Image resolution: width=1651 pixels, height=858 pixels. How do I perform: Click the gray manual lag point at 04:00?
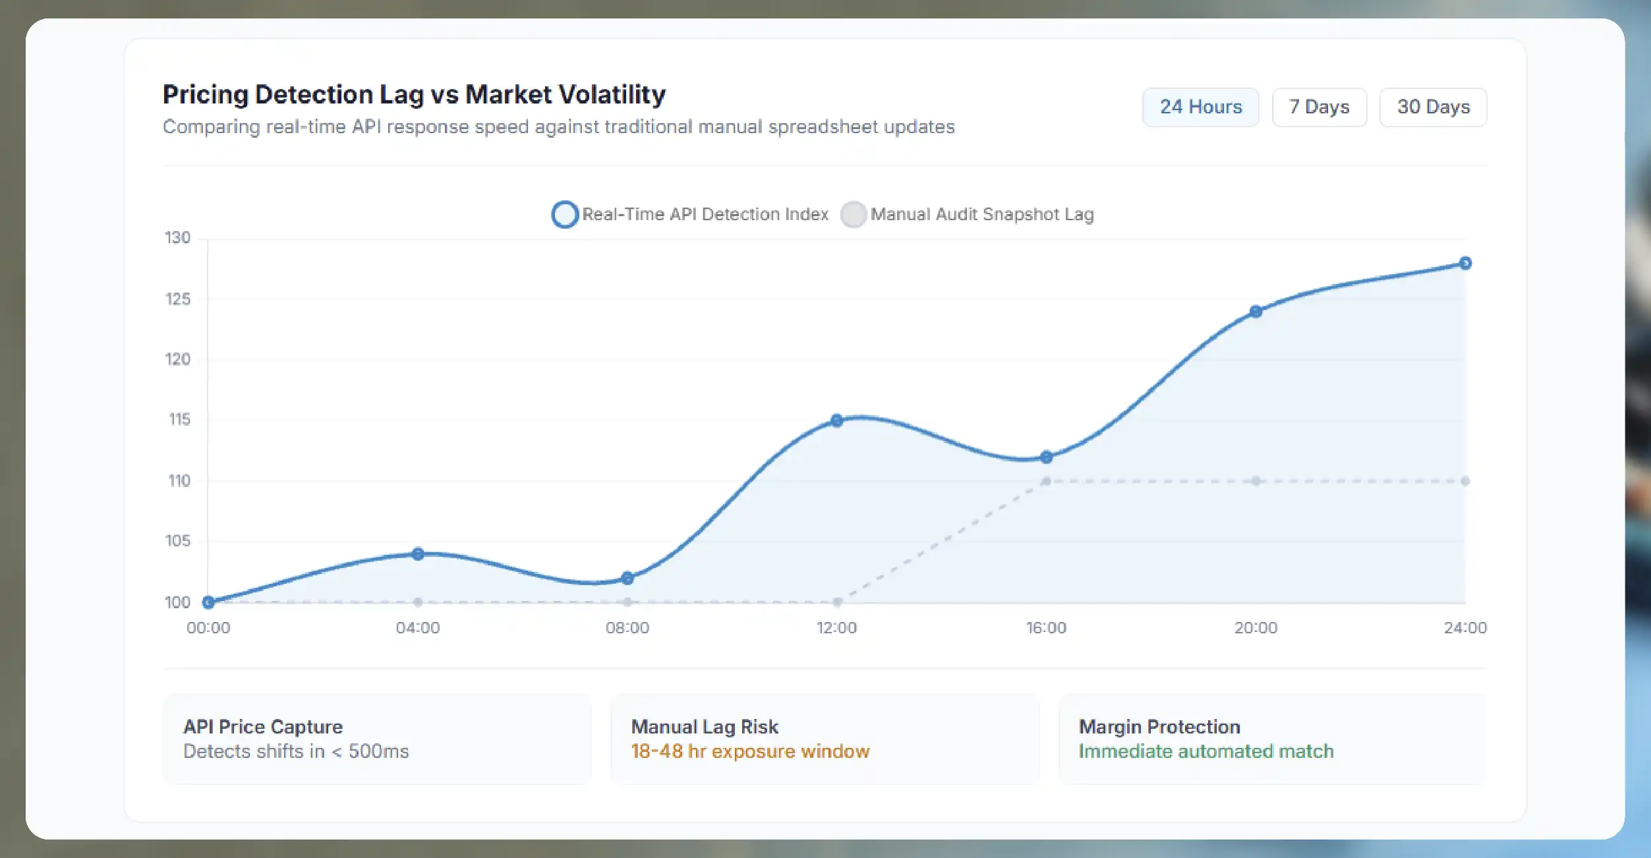click(418, 602)
